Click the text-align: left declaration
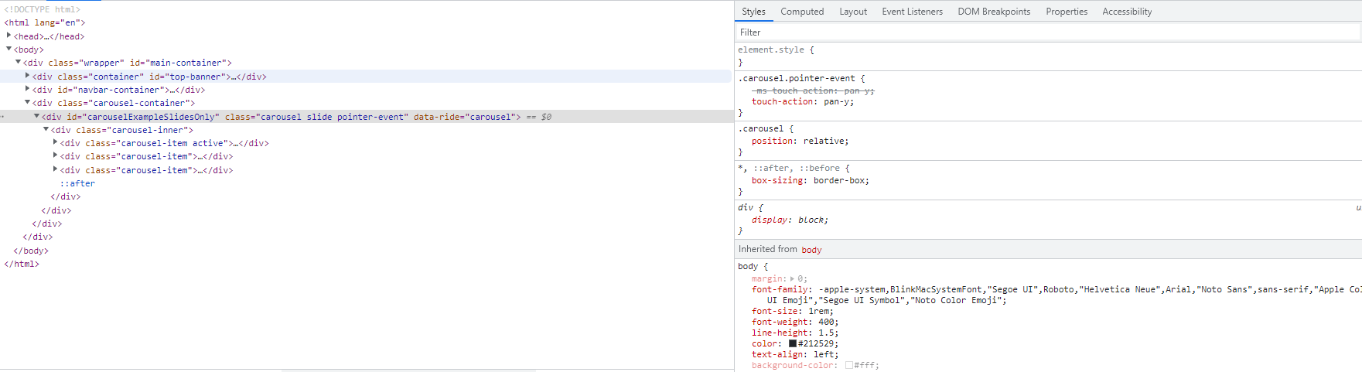 coord(795,354)
